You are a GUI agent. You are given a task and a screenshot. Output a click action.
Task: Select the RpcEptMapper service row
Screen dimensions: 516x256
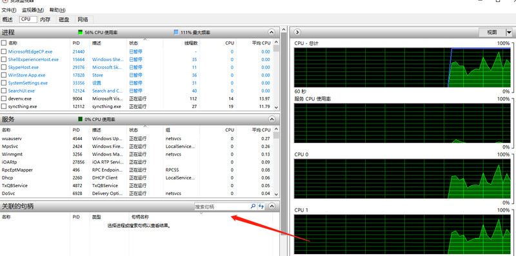[137, 170]
